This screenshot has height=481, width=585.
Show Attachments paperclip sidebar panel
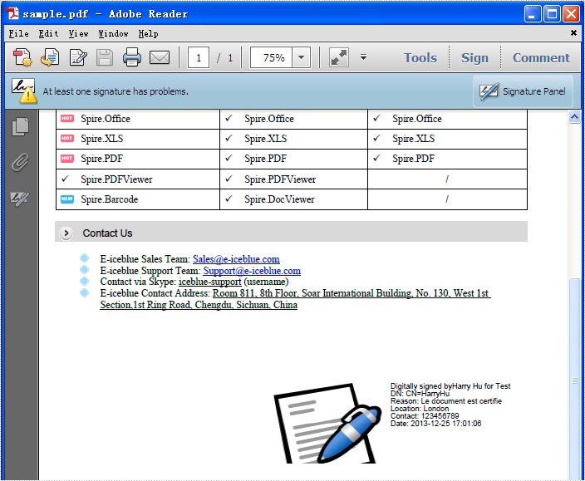21,162
